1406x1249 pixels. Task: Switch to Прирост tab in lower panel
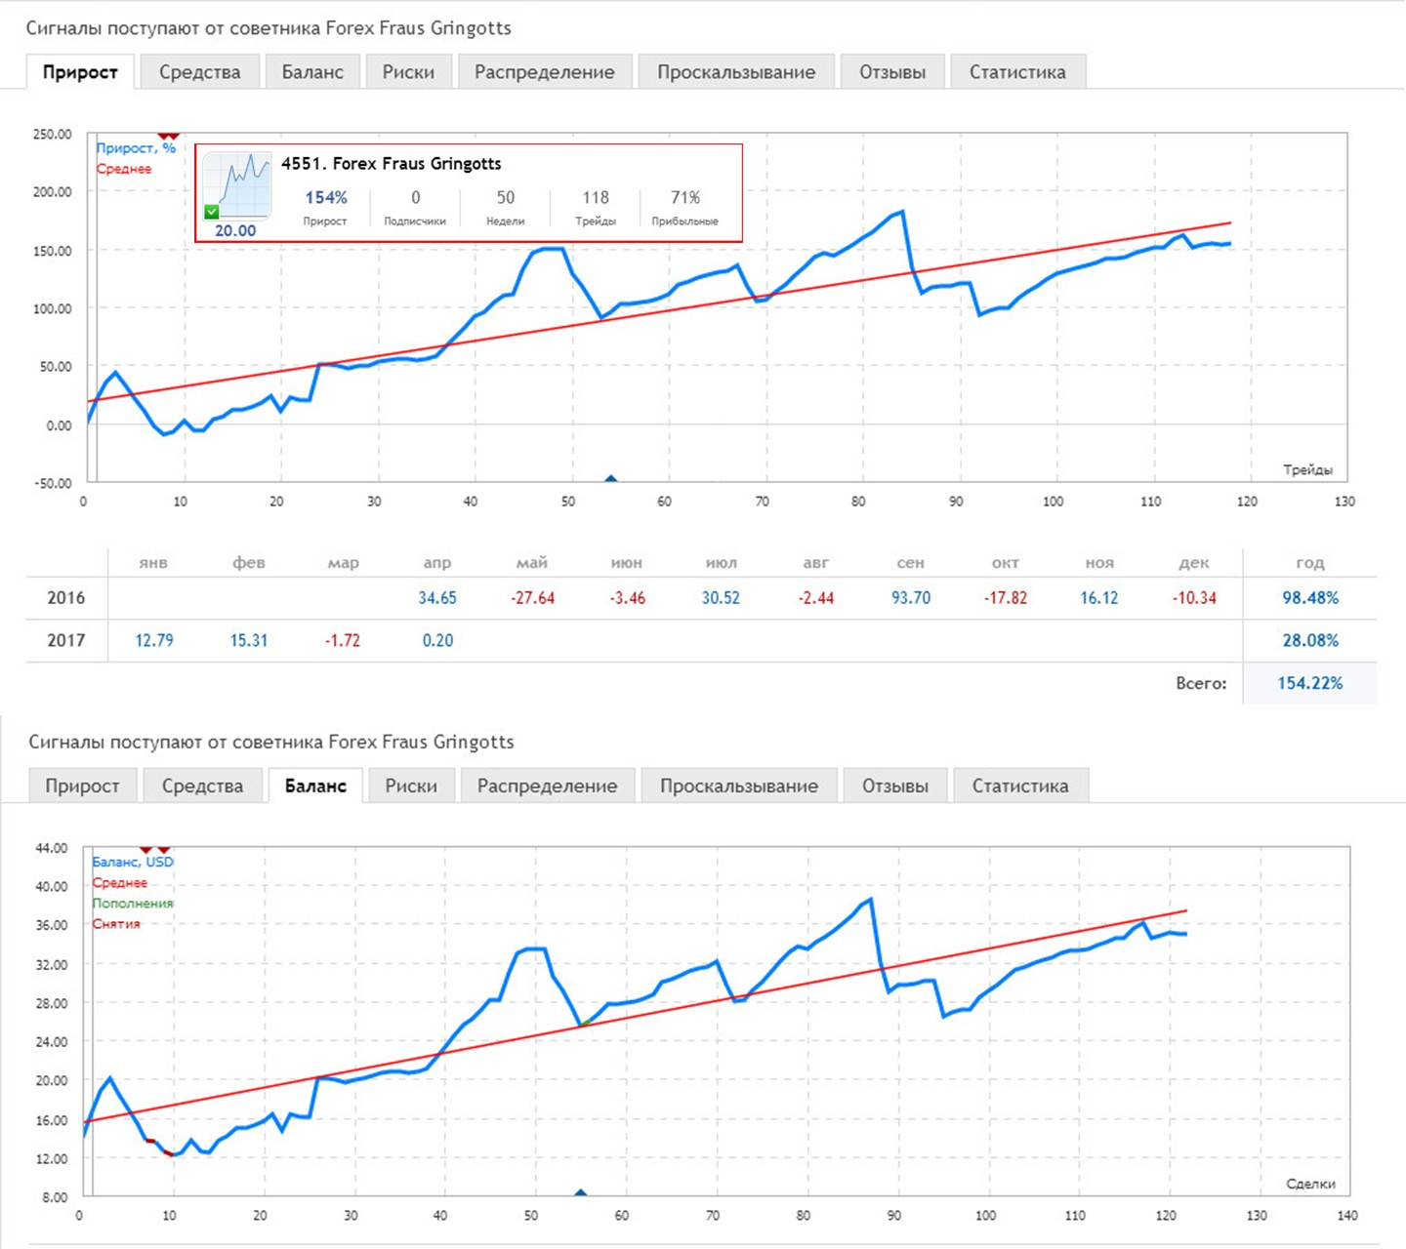coord(82,786)
